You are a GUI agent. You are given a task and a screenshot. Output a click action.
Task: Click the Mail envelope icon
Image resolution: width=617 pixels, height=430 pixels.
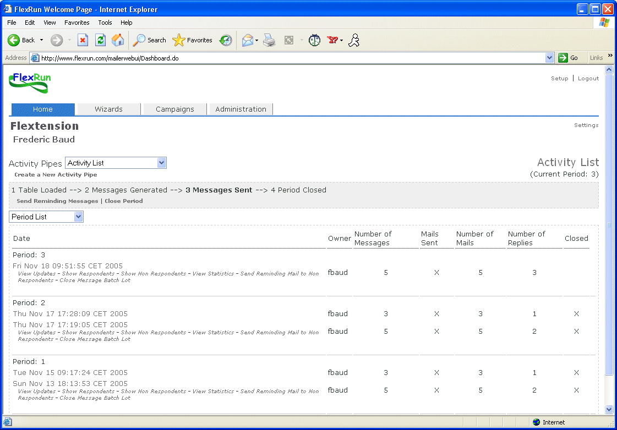(248, 40)
